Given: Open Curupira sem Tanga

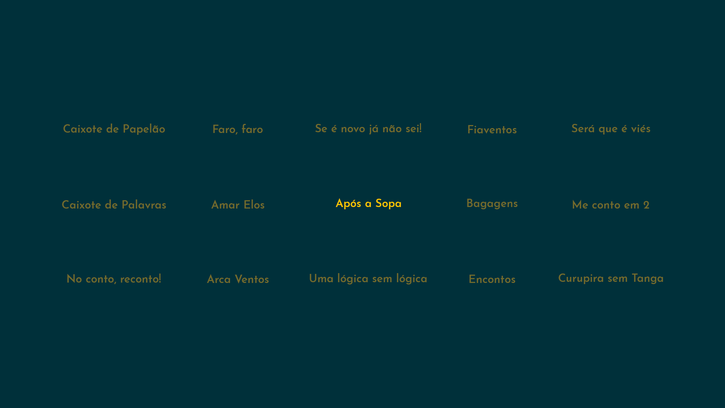Looking at the screenshot, I should click(611, 278).
